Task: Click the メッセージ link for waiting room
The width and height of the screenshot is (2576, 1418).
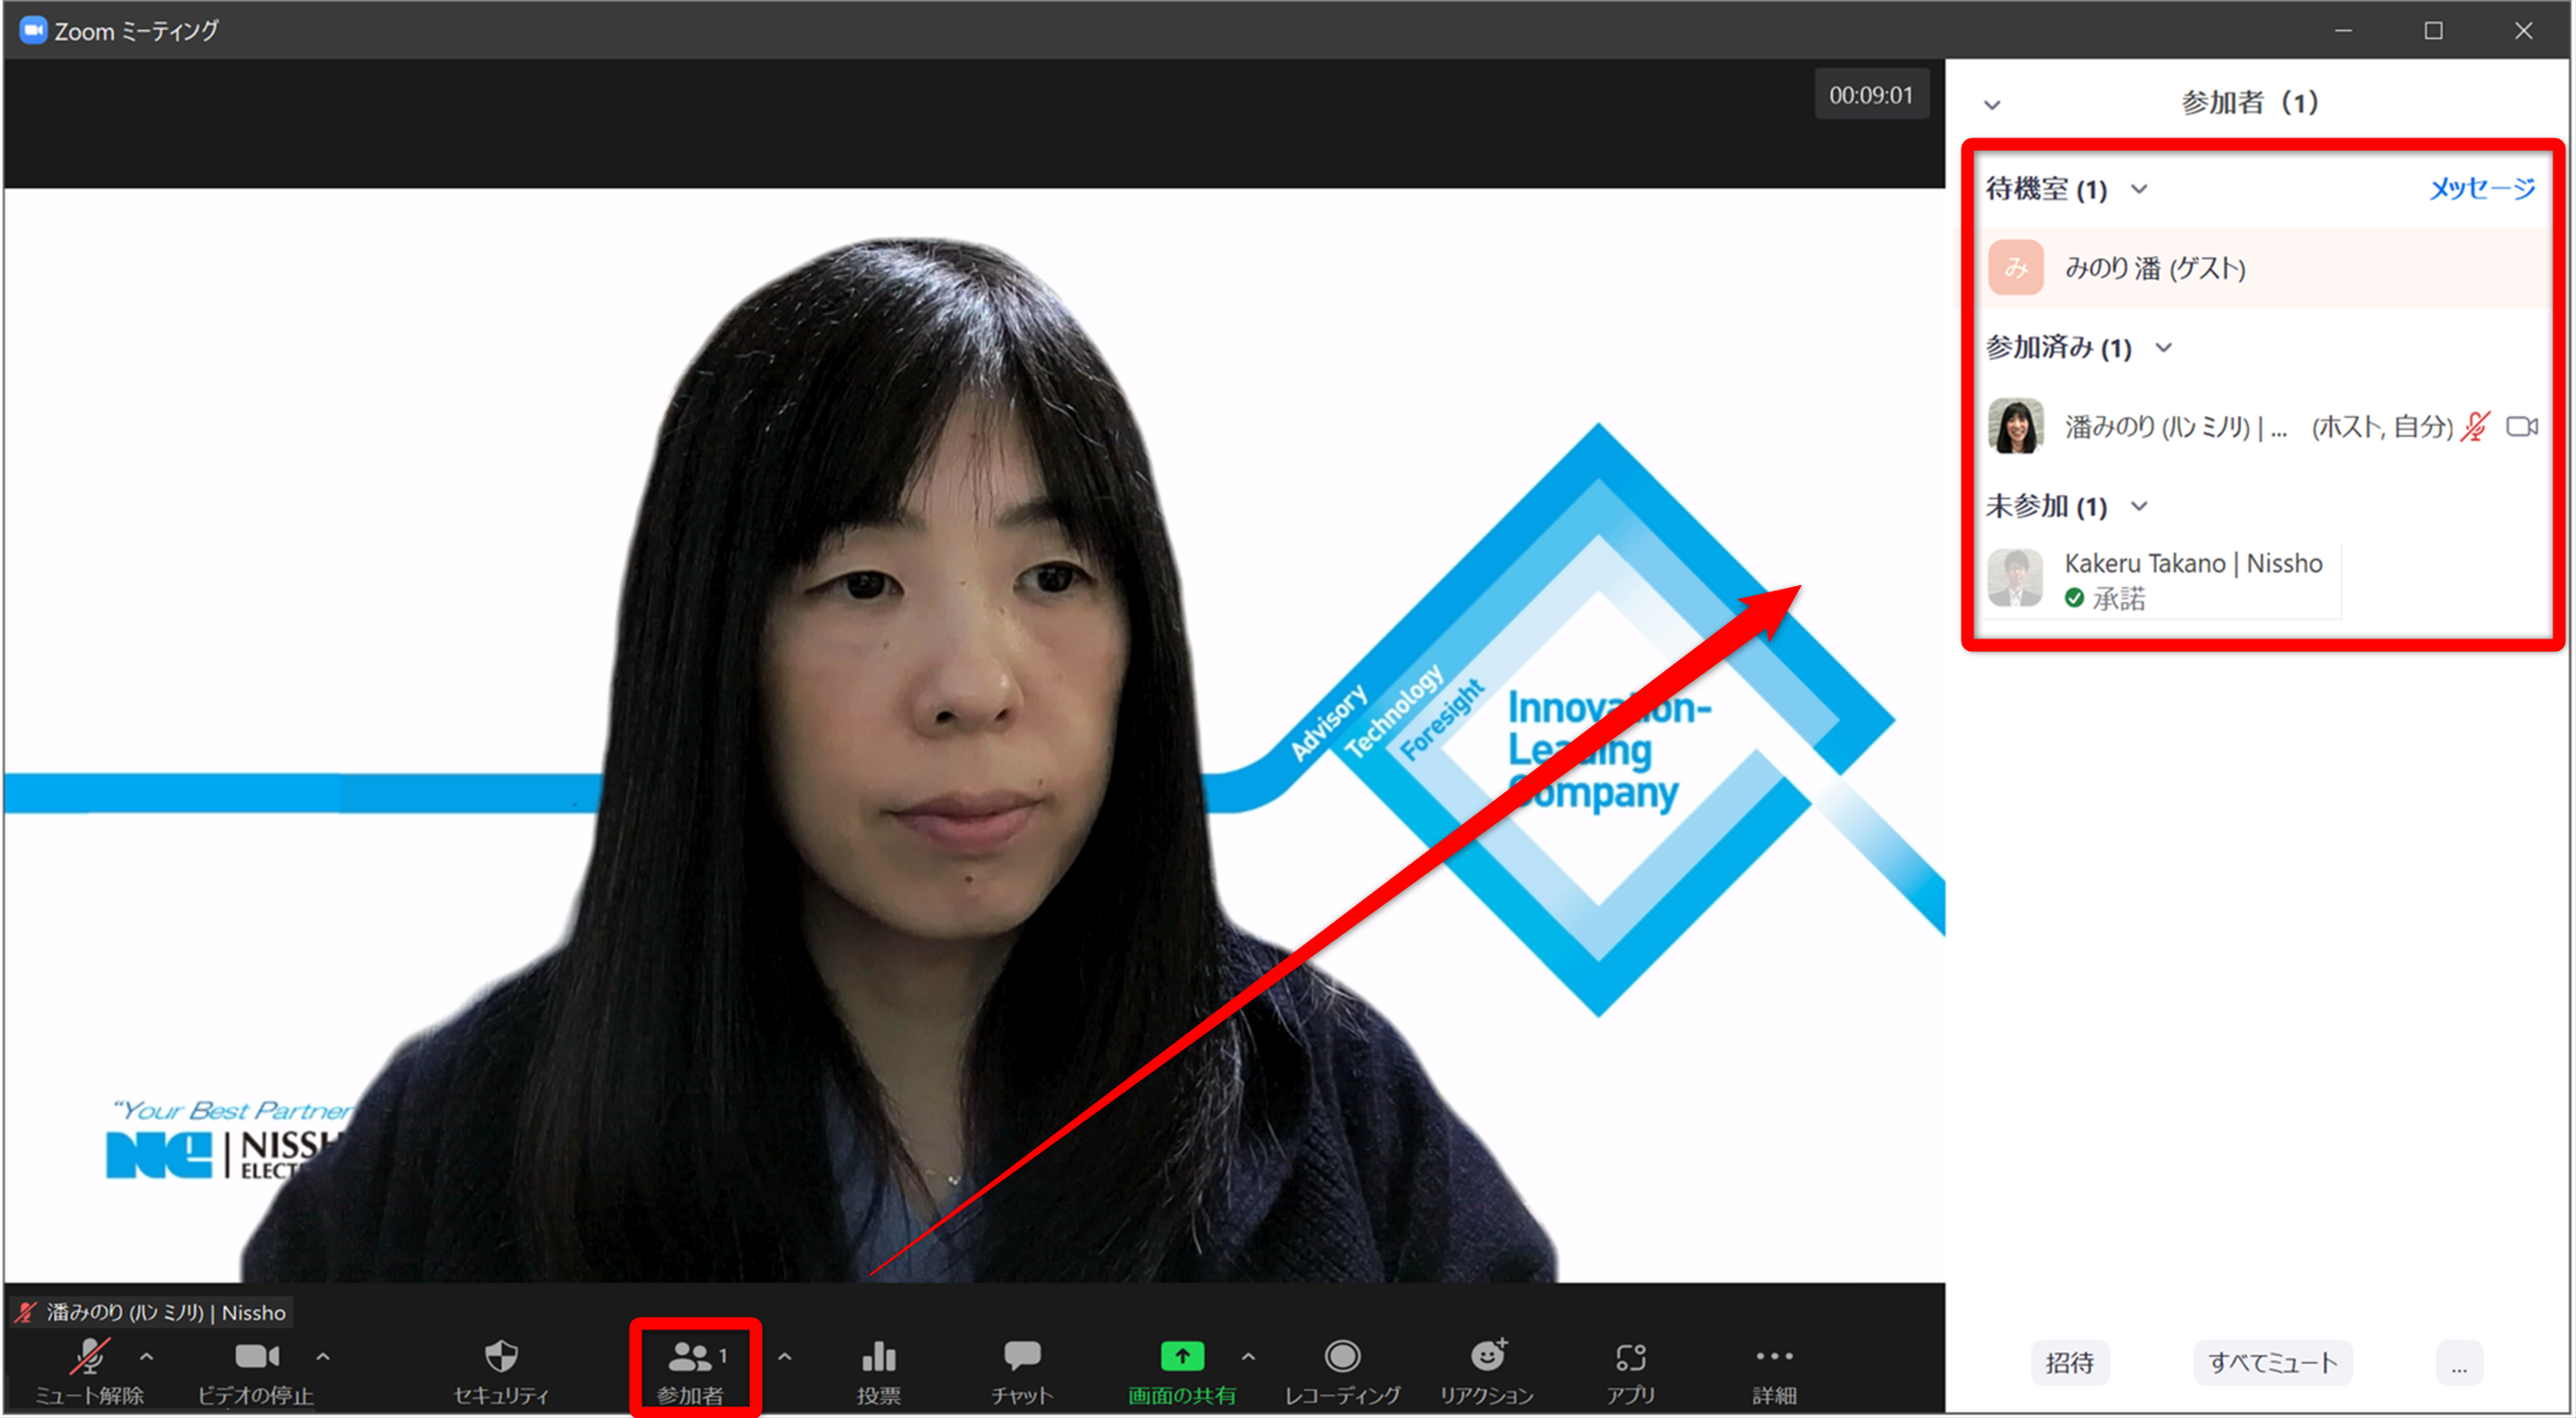Action: 2482,187
